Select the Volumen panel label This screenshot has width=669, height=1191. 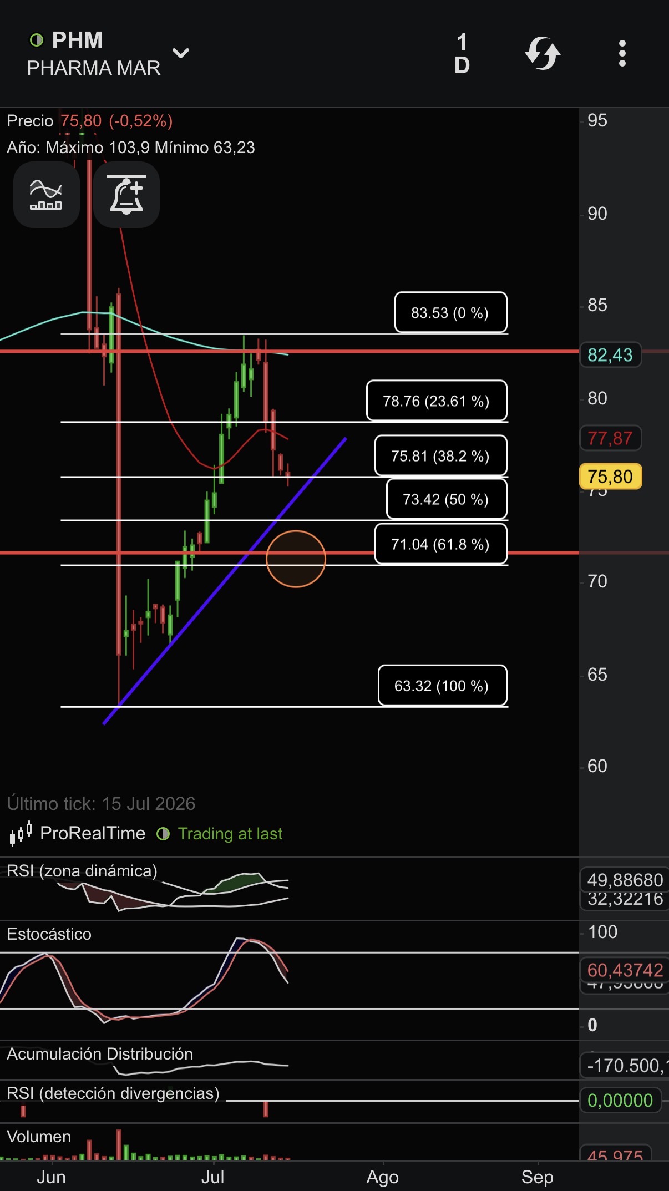(x=39, y=1137)
